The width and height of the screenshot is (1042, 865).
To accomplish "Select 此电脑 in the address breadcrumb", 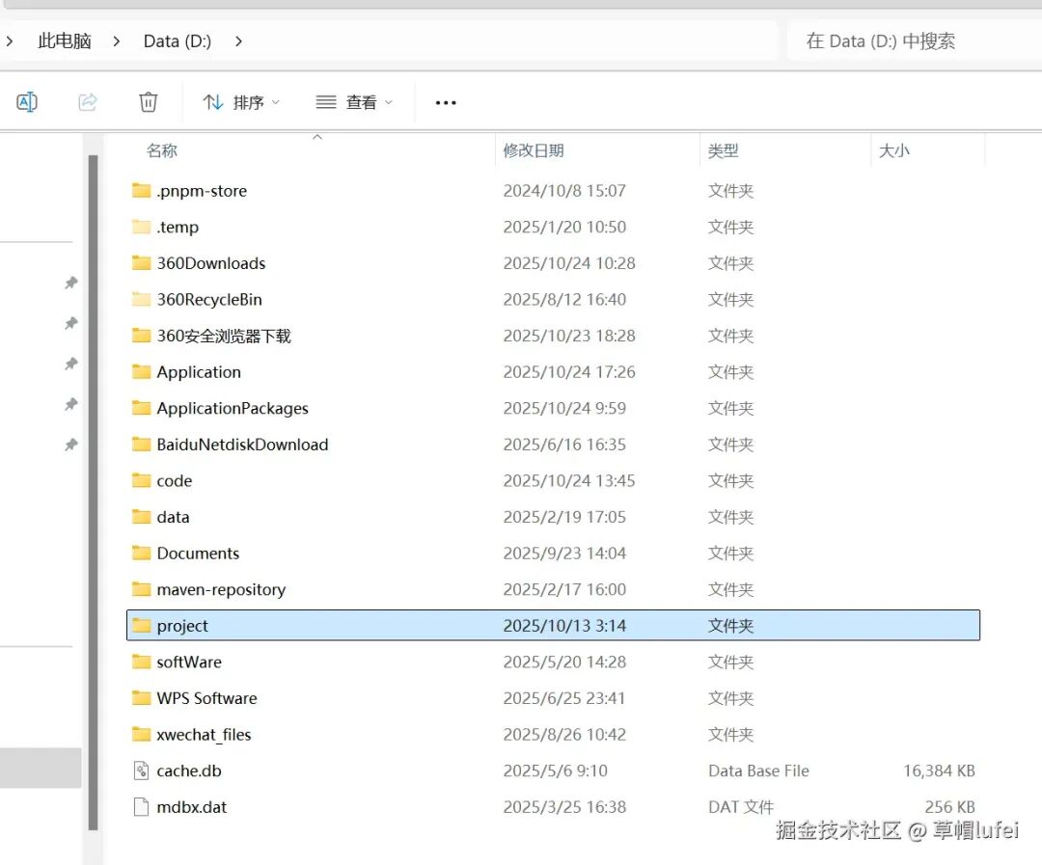I will point(65,41).
